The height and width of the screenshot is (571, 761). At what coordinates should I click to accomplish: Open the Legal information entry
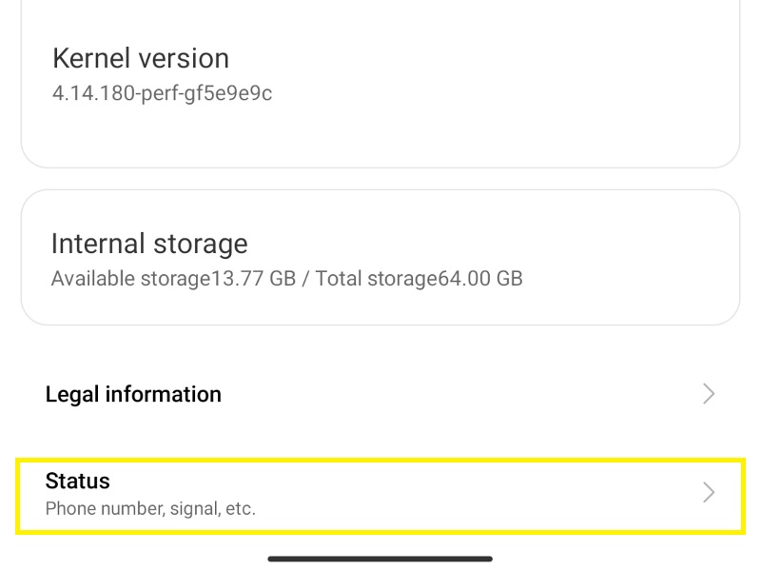pyautogui.click(x=133, y=394)
